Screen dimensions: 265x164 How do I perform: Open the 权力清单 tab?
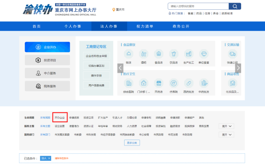coord(145,26)
